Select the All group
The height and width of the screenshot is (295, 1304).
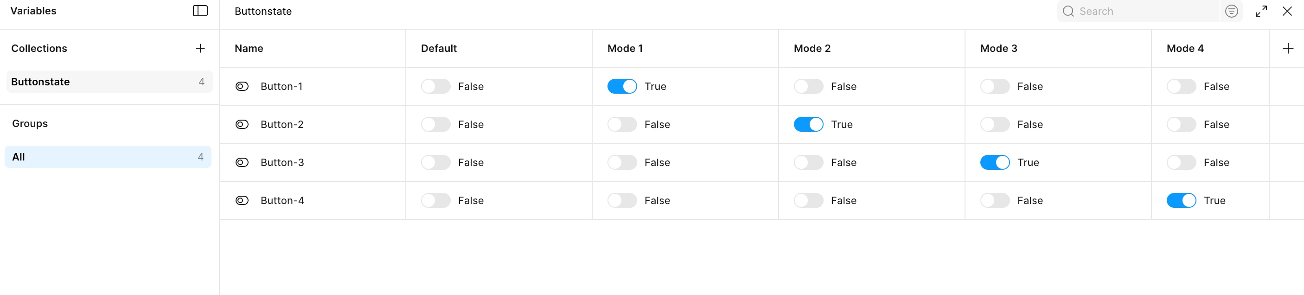(108, 157)
